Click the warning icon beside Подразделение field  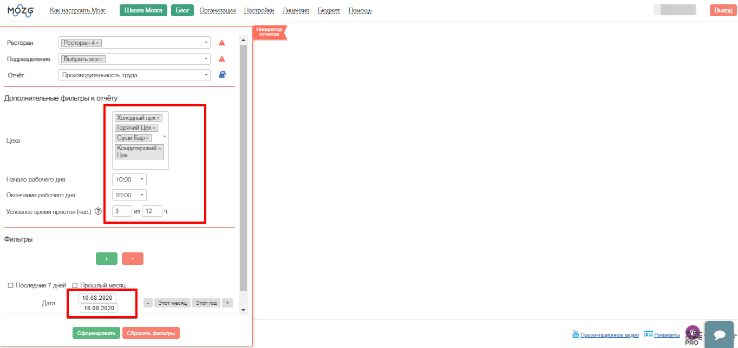tap(221, 59)
